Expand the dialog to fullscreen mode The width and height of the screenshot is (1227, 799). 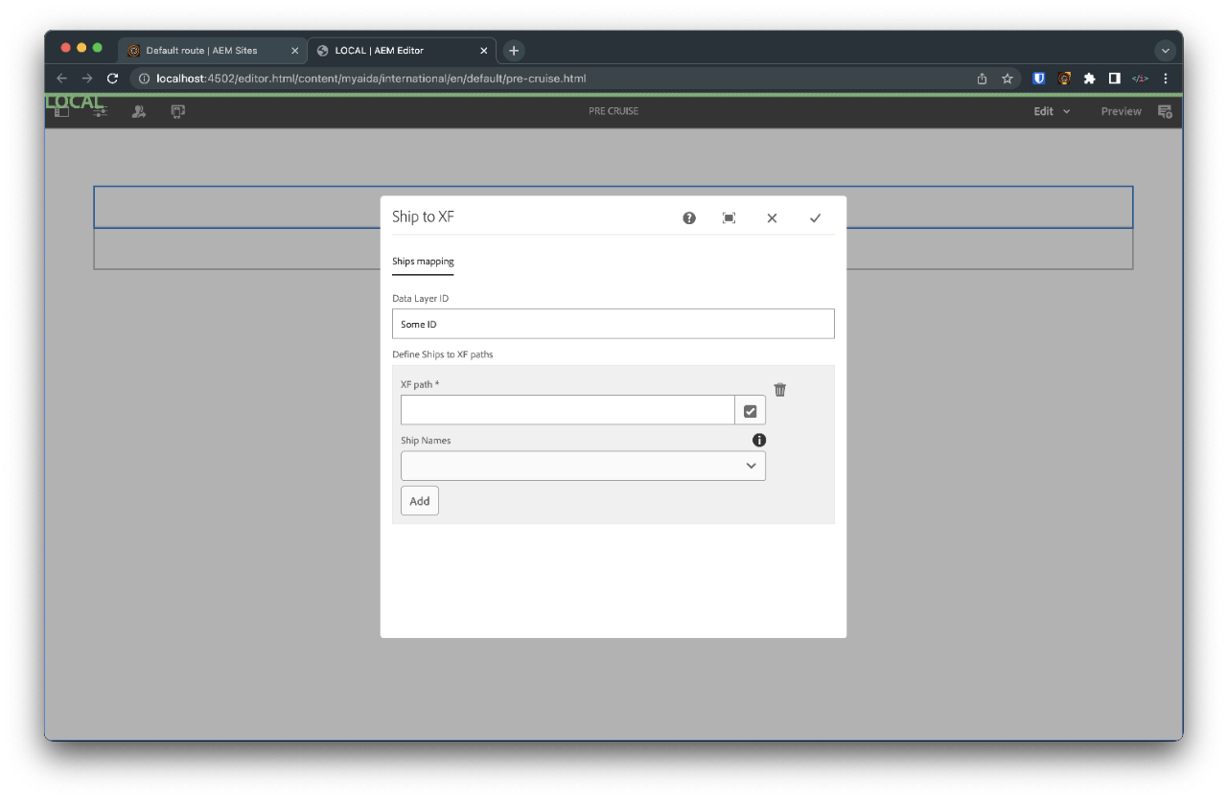[729, 217]
